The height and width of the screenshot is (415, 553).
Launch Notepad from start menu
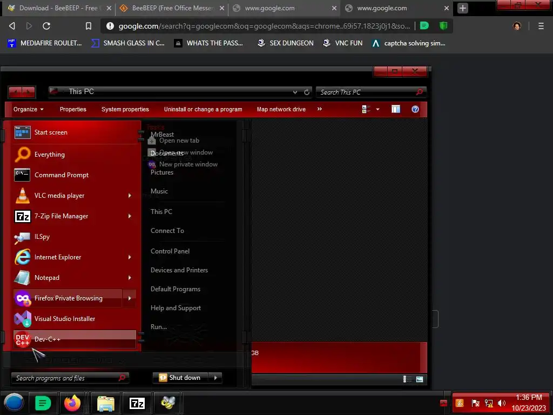click(68, 277)
